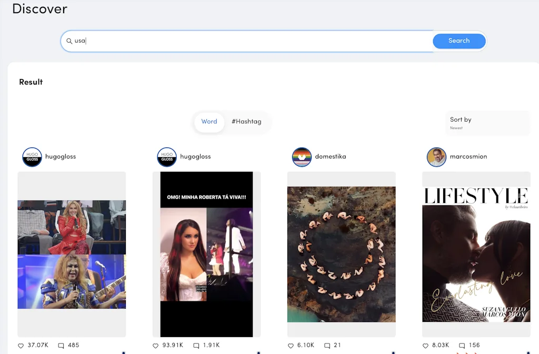Open the hugogloss username link
Image resolution: width=539 pixels, height=354 pixels.
pos(61,156)
